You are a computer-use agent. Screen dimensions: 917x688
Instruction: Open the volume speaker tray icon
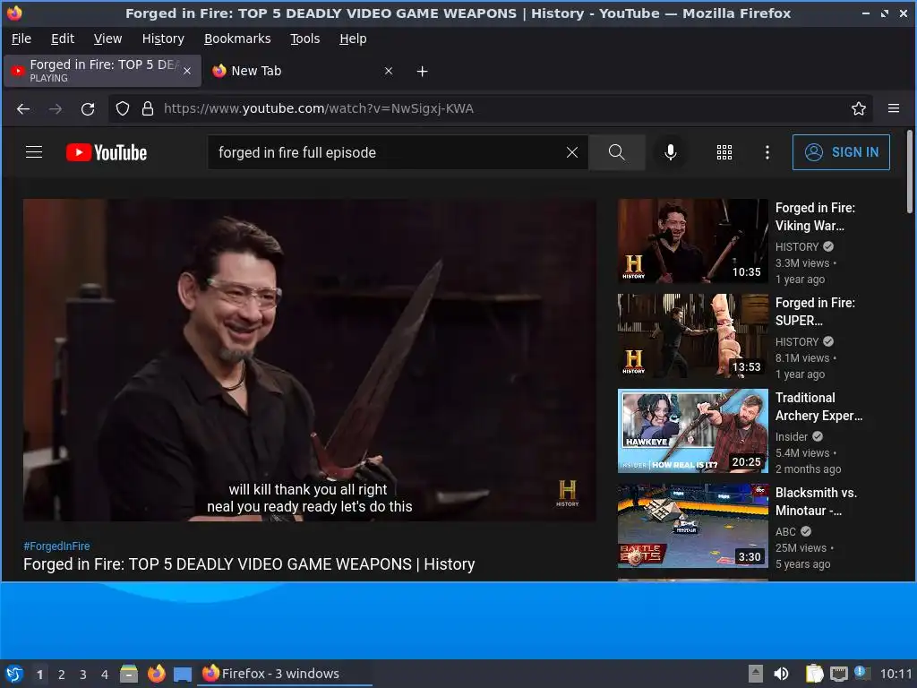[x=781, y=674]
